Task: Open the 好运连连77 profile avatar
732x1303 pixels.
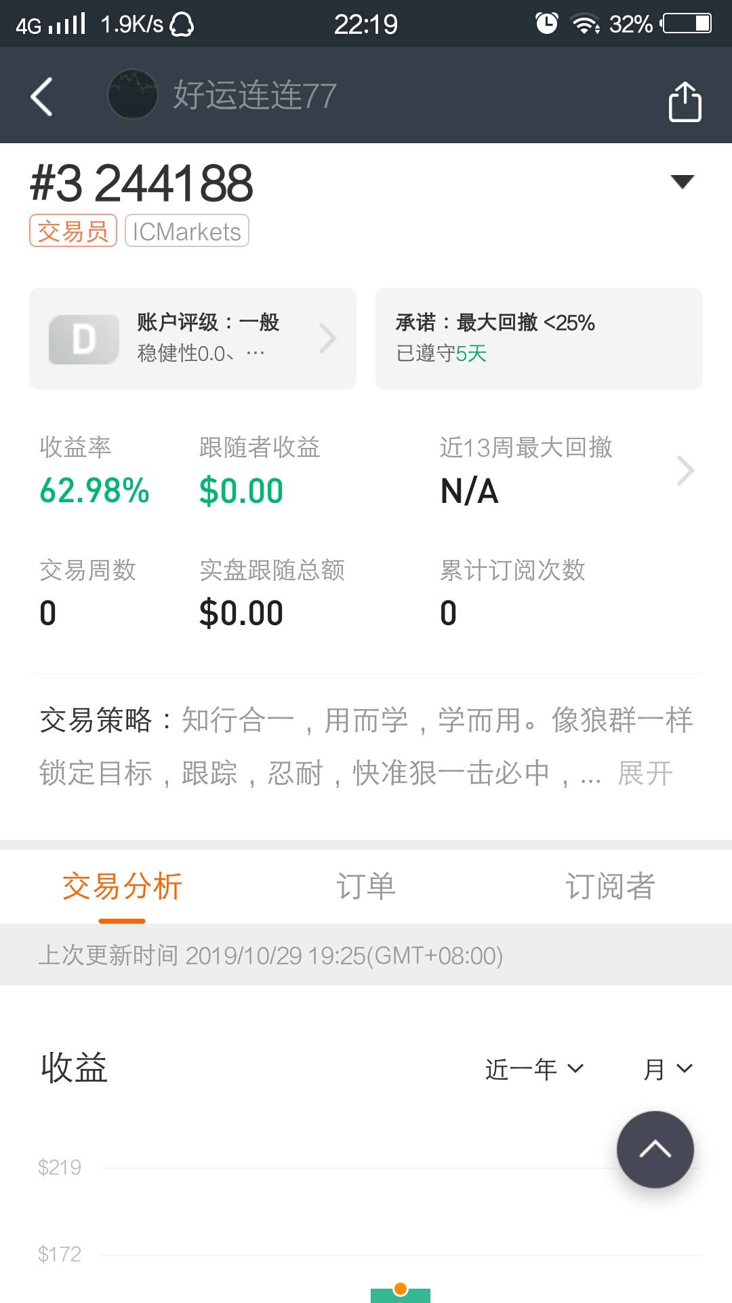Action: click(133, 94)
